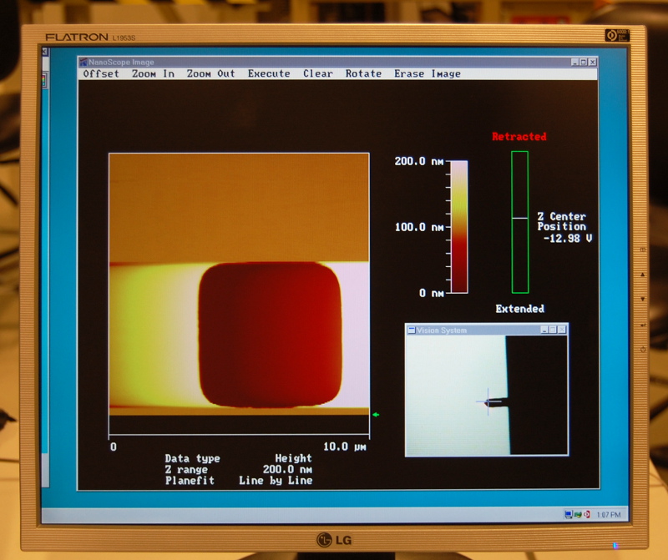Maximize the NanoScope Image window
This screenshot has height=560, width=668.
pyautogui.click(x=584, y=62)
